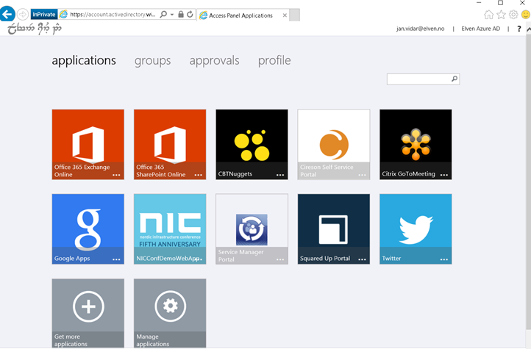
Task: Open the Squared Up Portal tile
Action: click(x=334, y=229)
